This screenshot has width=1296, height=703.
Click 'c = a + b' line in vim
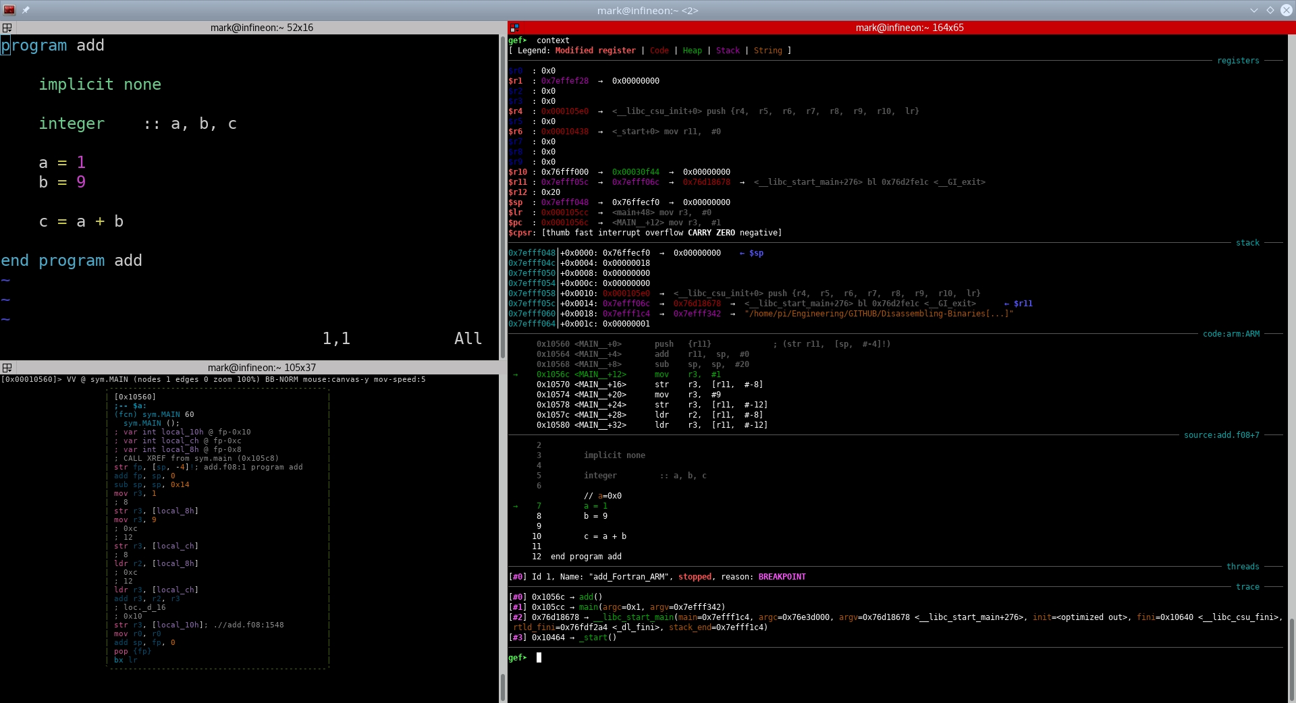[81, 221]
